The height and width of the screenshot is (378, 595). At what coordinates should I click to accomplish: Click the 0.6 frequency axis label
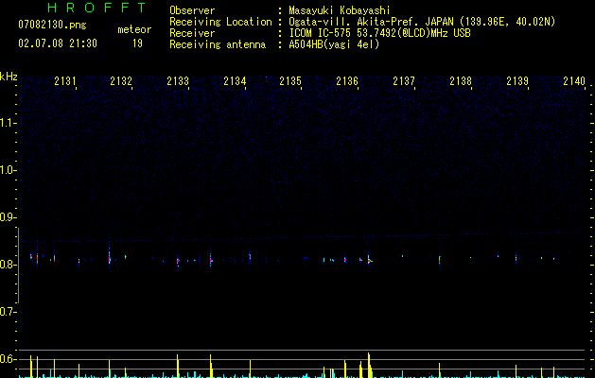[x=9, y=359]
